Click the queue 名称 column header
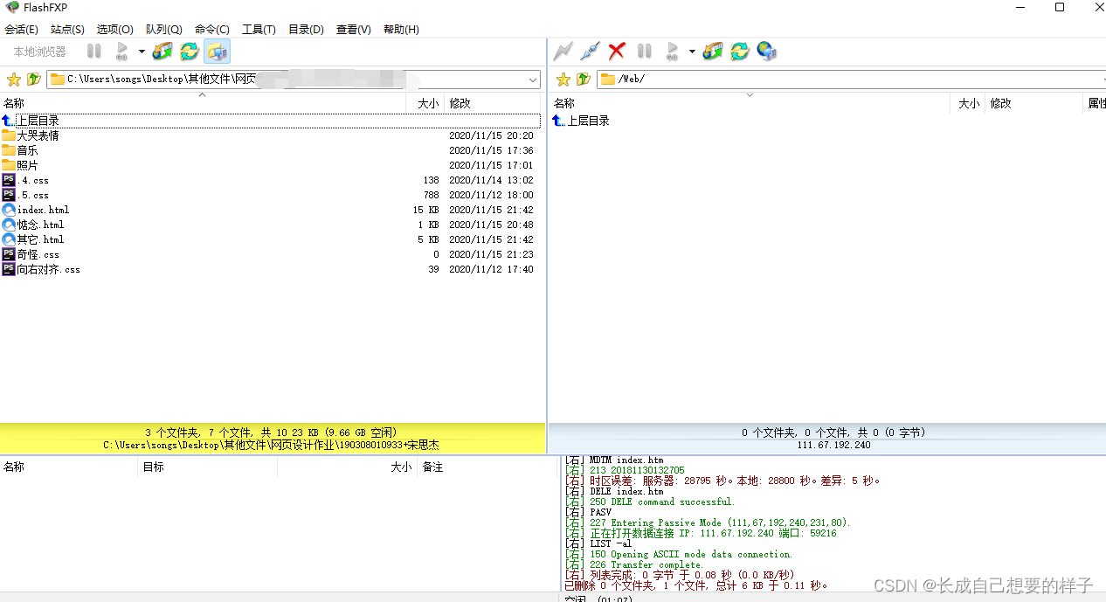The width and height of the screenshot is (1106, 602). point(69,467)
